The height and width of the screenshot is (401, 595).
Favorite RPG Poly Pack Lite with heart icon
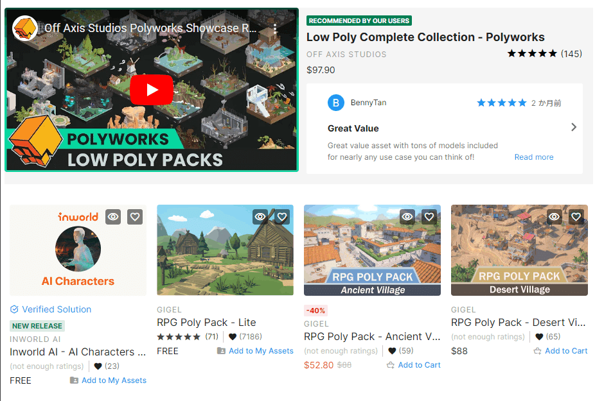(282, 217)
